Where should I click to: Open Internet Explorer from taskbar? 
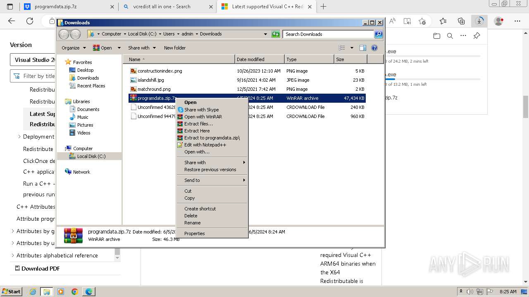click(33, 292)
